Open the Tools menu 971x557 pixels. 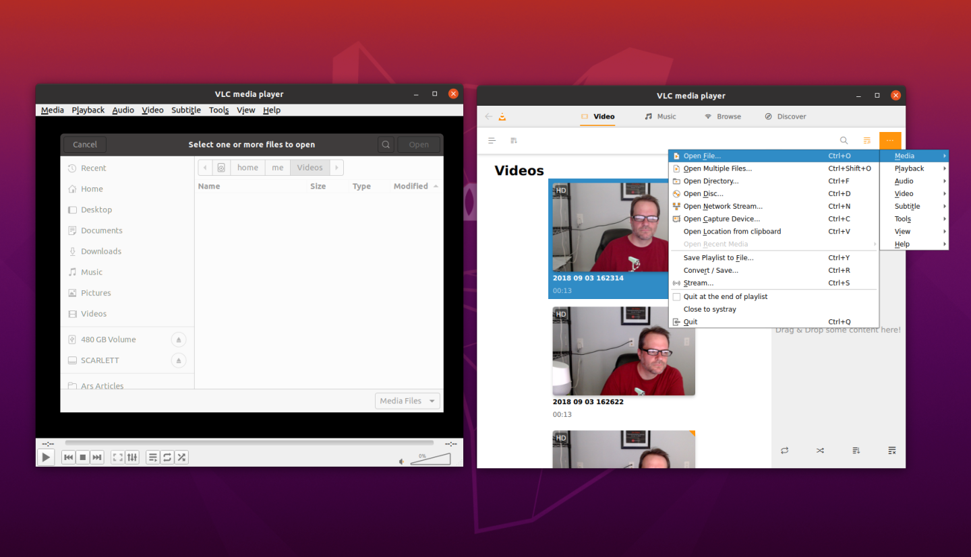pos(218,110)
